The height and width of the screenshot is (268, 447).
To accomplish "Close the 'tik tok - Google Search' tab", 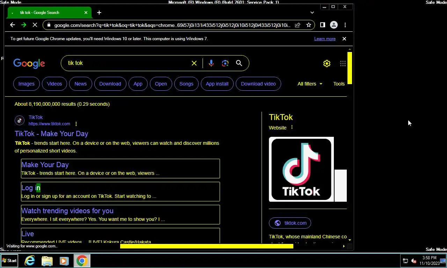I will click(x=86, y=13).
